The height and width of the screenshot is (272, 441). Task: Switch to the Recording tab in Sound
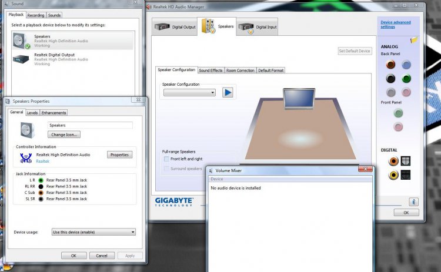(36, 15)
